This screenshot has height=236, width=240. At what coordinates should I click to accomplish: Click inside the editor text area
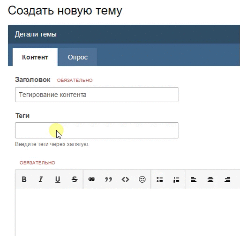pos(127,212)
